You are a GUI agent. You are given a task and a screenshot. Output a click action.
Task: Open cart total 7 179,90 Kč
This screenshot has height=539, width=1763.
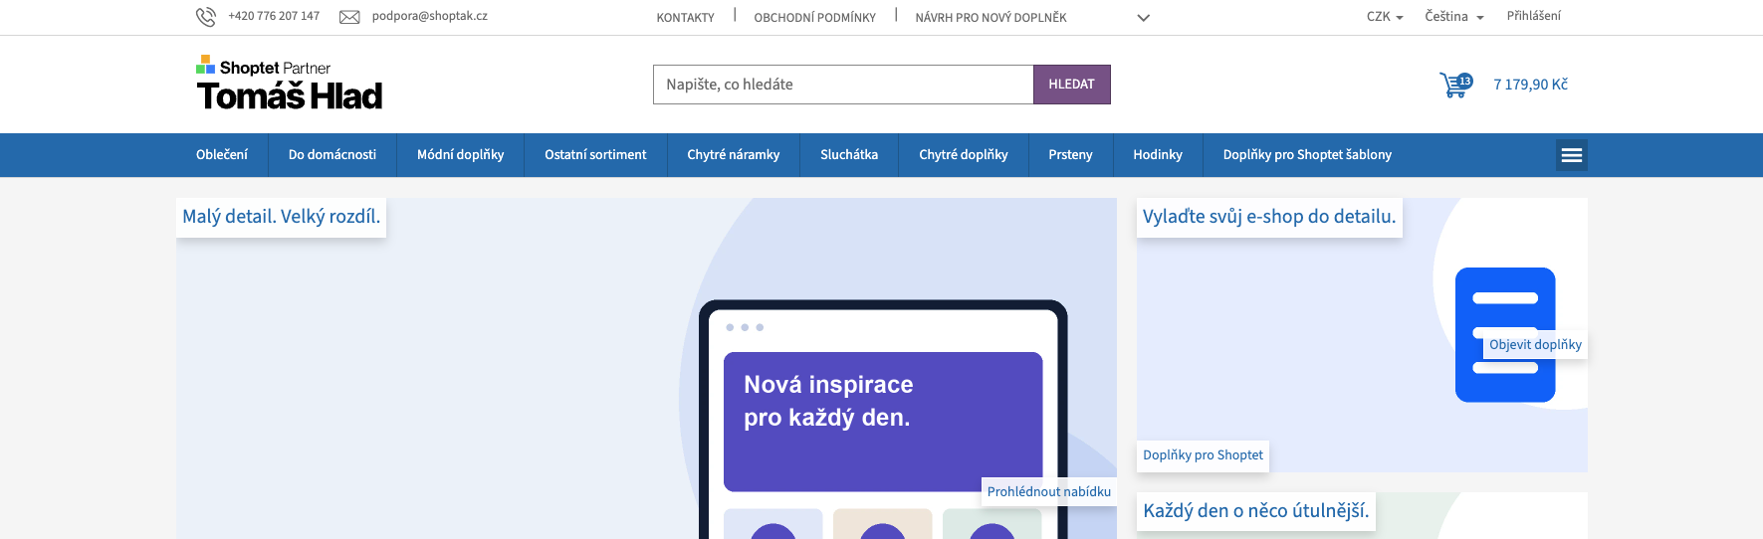1530,85
